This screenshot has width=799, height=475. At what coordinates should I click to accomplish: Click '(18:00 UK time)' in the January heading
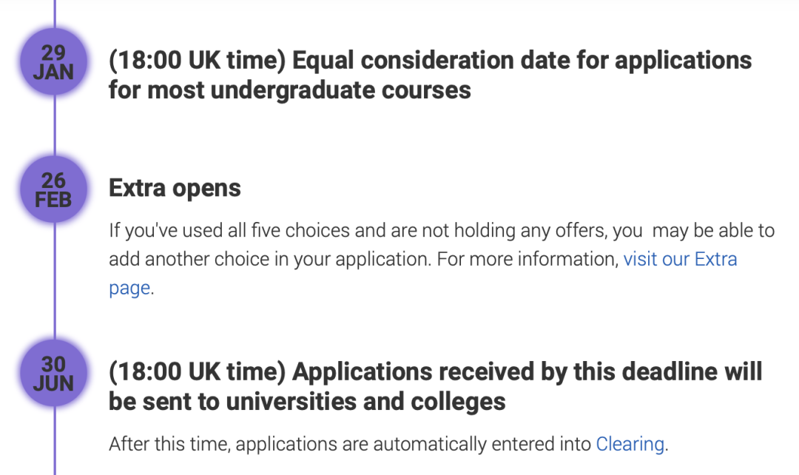pyautogui.click(x=198, y=60)
